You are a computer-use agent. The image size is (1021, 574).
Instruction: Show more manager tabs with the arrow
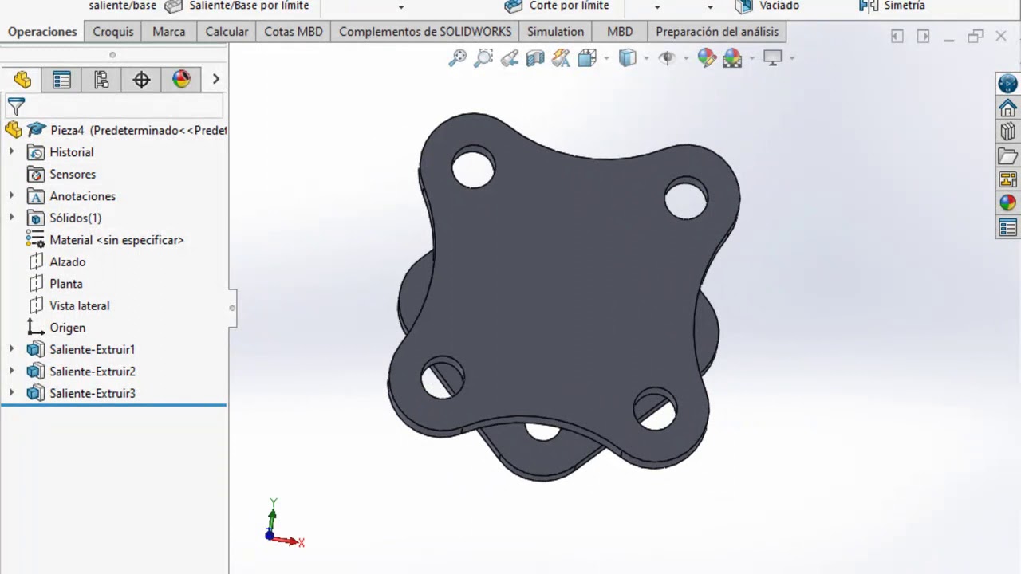click(x=215, y=79)
